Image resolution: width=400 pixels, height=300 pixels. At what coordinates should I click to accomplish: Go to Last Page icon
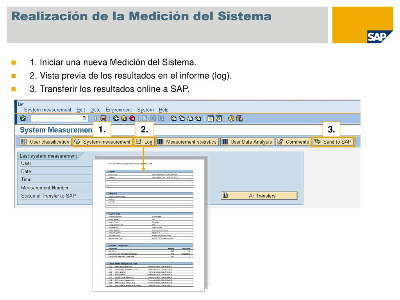pyautogui.click(x=198, y=118)
